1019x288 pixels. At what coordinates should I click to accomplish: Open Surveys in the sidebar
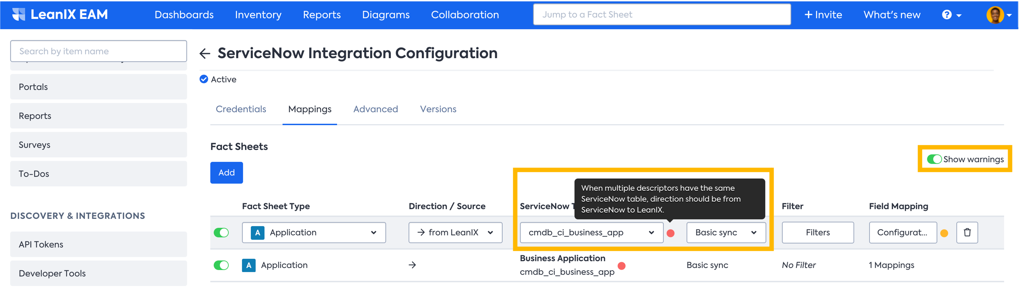(99, 145)
